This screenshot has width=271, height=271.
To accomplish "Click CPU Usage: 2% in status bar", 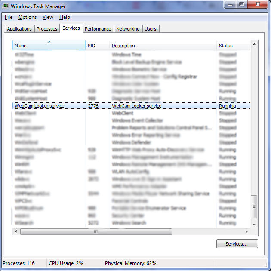I will [x=66, y=263].
